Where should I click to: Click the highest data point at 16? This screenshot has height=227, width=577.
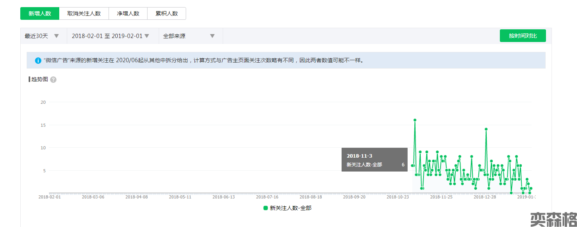click(415, 120)
